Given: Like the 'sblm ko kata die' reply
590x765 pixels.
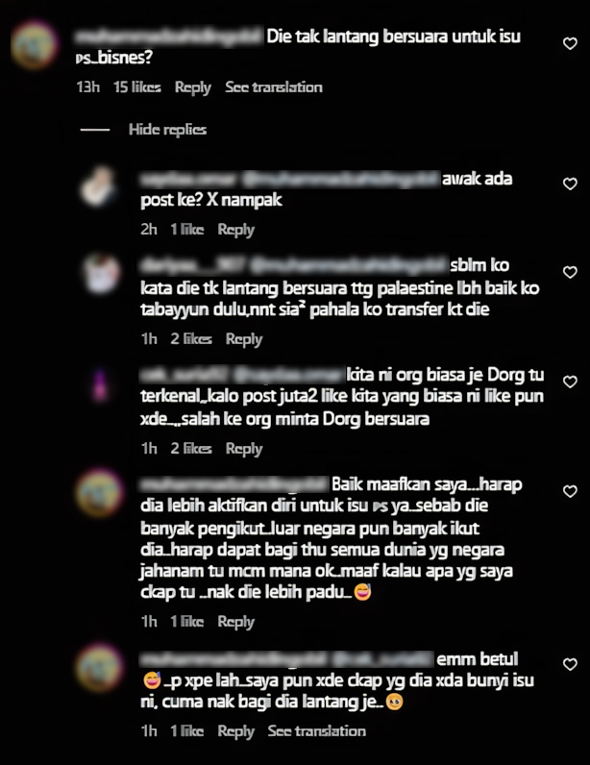Looking at the screenshot, I should click(570, 272).
